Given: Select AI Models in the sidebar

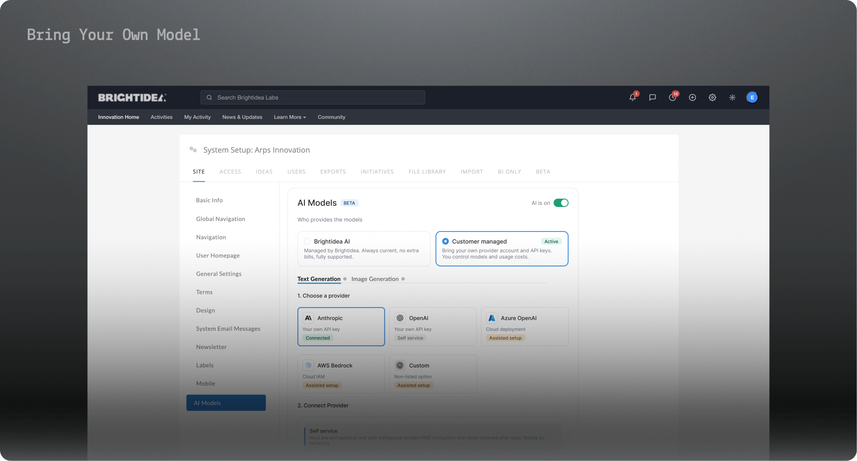Looking at the screenshot, I should [x=226, y=403].
